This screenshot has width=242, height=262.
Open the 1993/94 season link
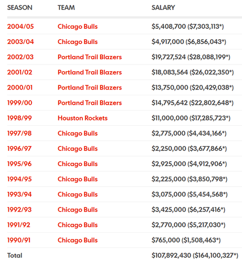coord(19,194)
